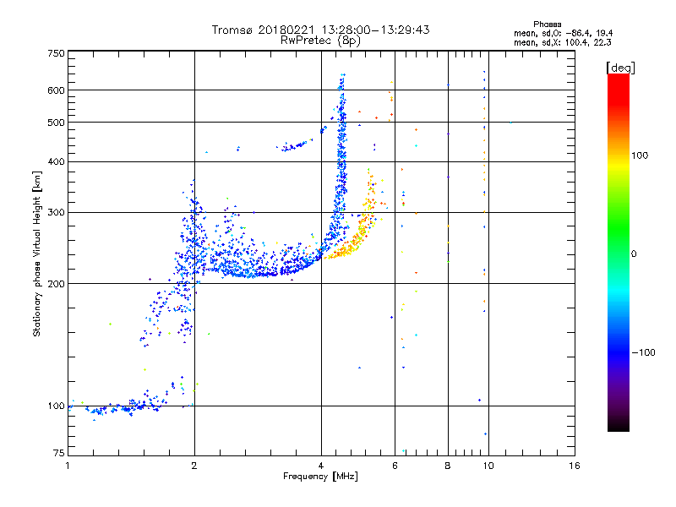Click the x-axis tick label '4'
676x507 pixels.
(x=321, y=466)
